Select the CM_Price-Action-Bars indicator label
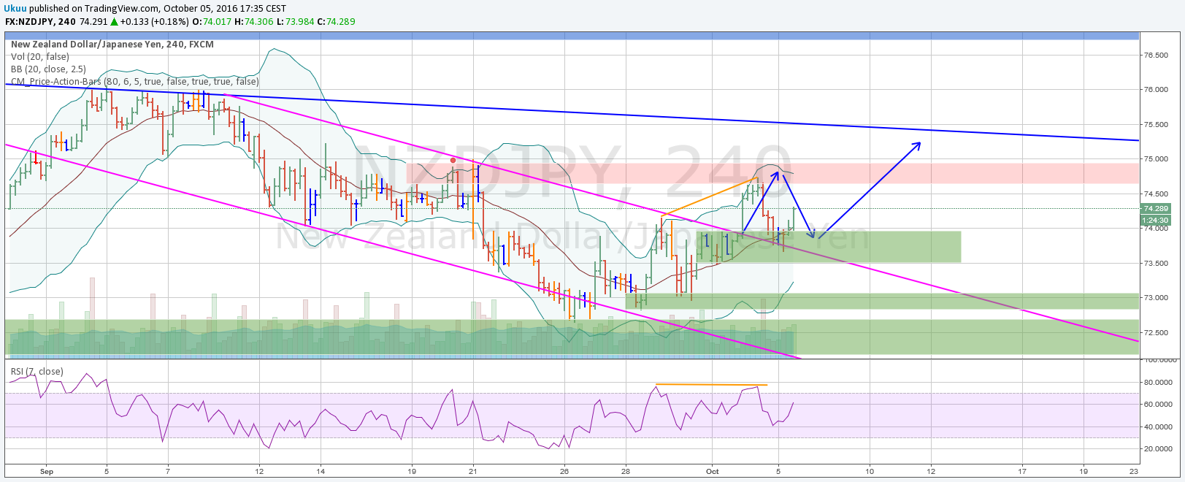This screenshot has width=1185, height=482. pyautogui.click(x=135, y=82)
